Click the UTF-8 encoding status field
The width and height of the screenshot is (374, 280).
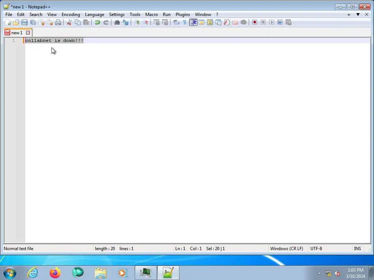coord(316,249)
